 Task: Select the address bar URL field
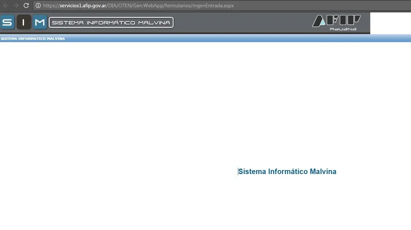pos(222,5)
